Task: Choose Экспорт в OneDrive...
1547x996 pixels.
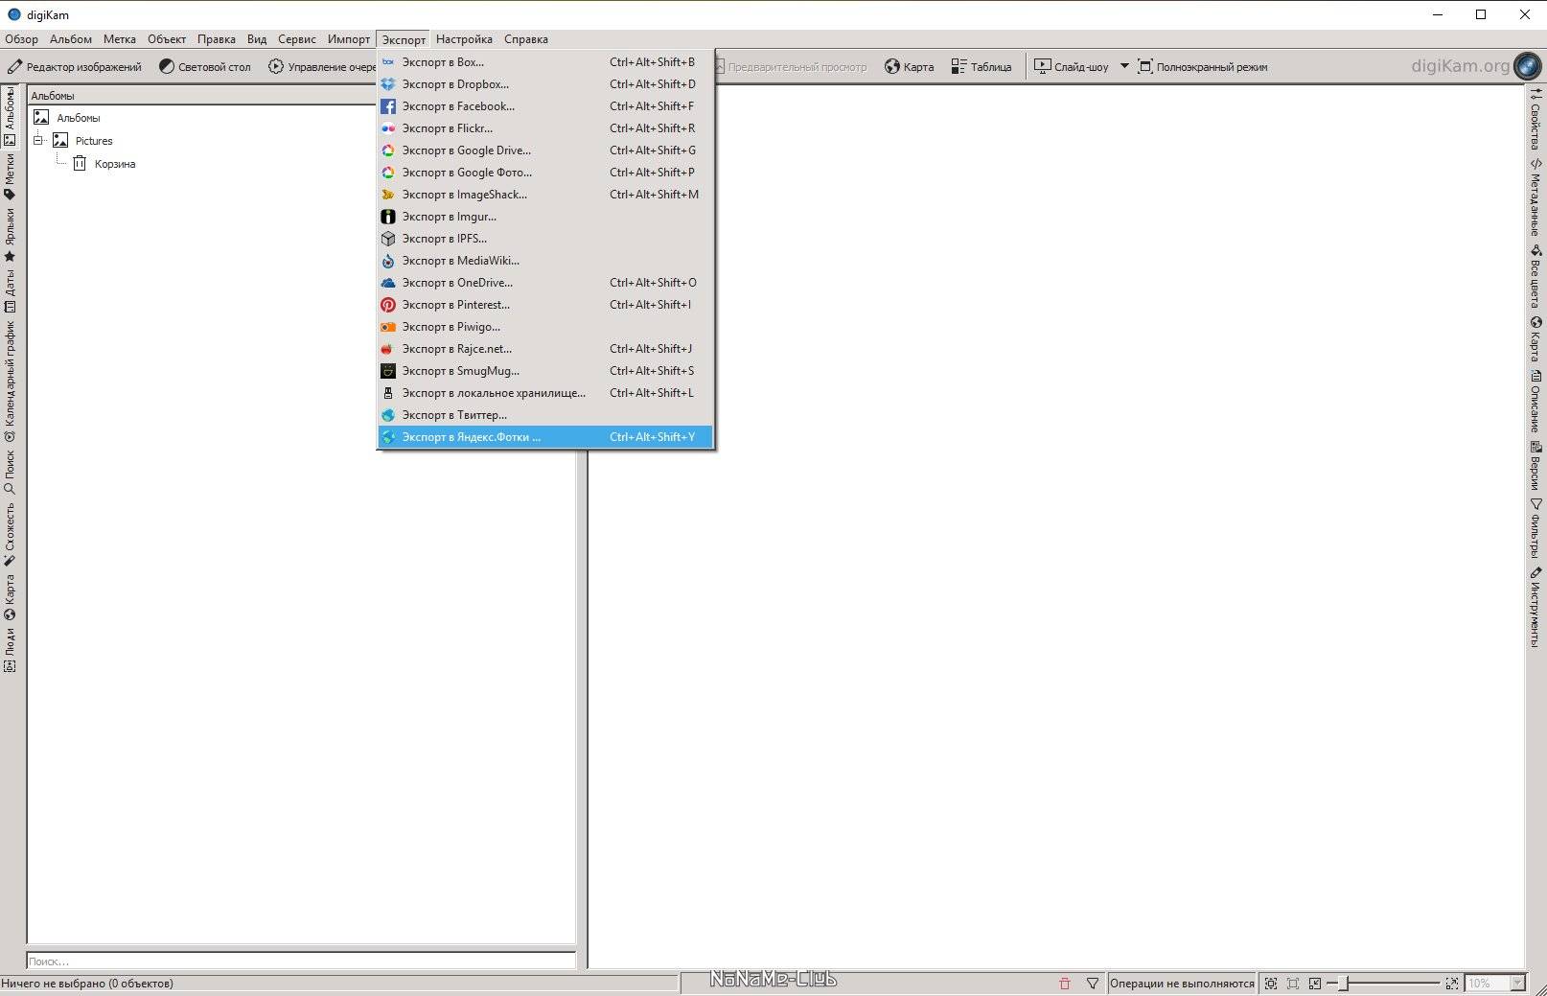Action: tap(545, 283)
